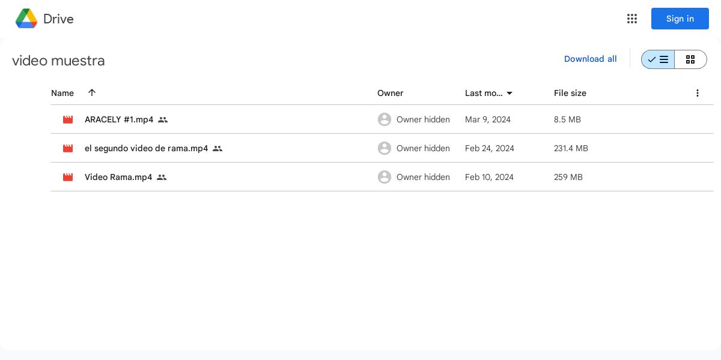Click the Owner column header

(390, 93)
